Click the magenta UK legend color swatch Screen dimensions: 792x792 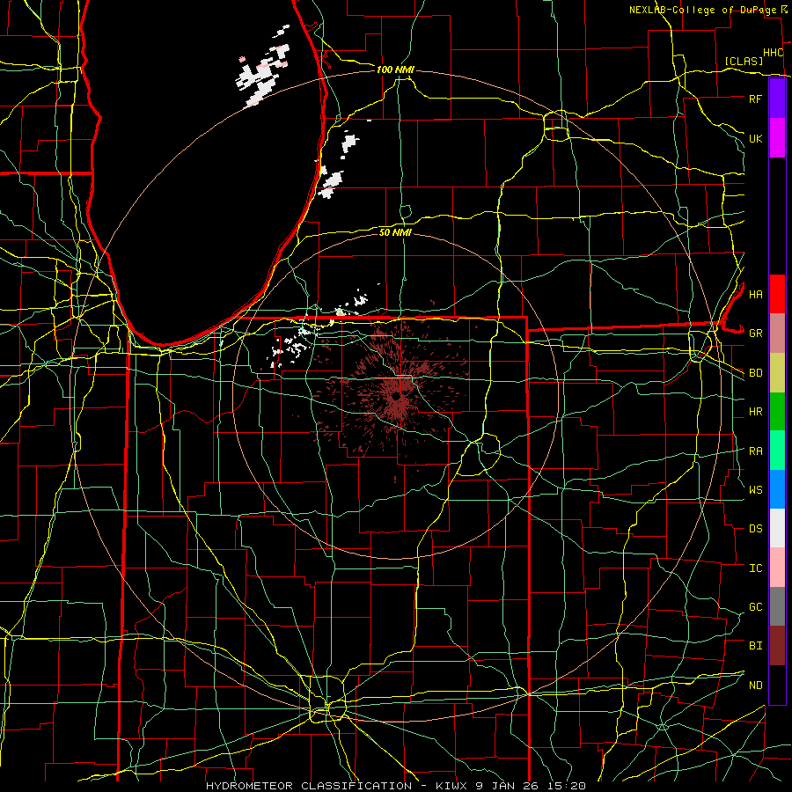(777, 138)
